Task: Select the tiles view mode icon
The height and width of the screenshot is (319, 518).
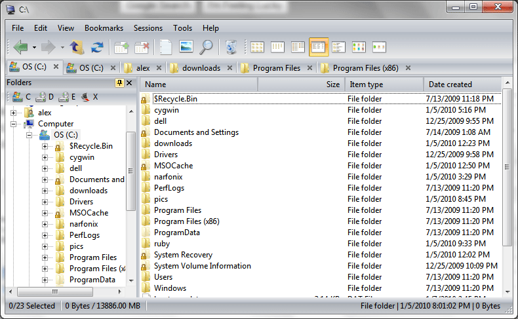Action: click(x=338, y=47)
